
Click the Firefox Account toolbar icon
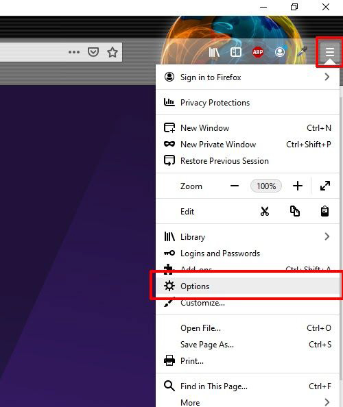tap(280, 52)
